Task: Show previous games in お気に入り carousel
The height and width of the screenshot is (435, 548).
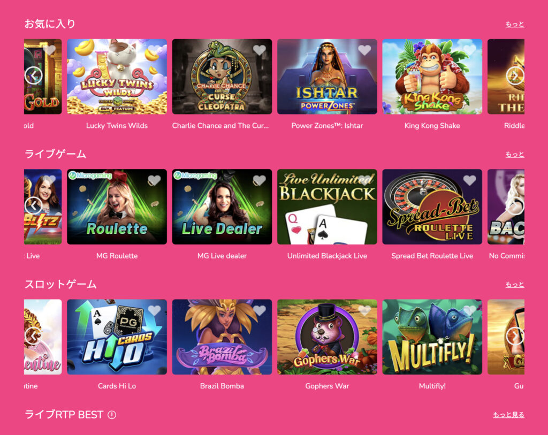Action: 34,75
